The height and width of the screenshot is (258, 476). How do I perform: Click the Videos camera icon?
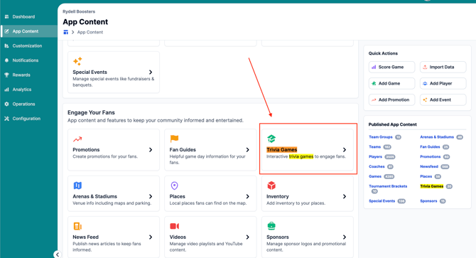tap(174, 226)
